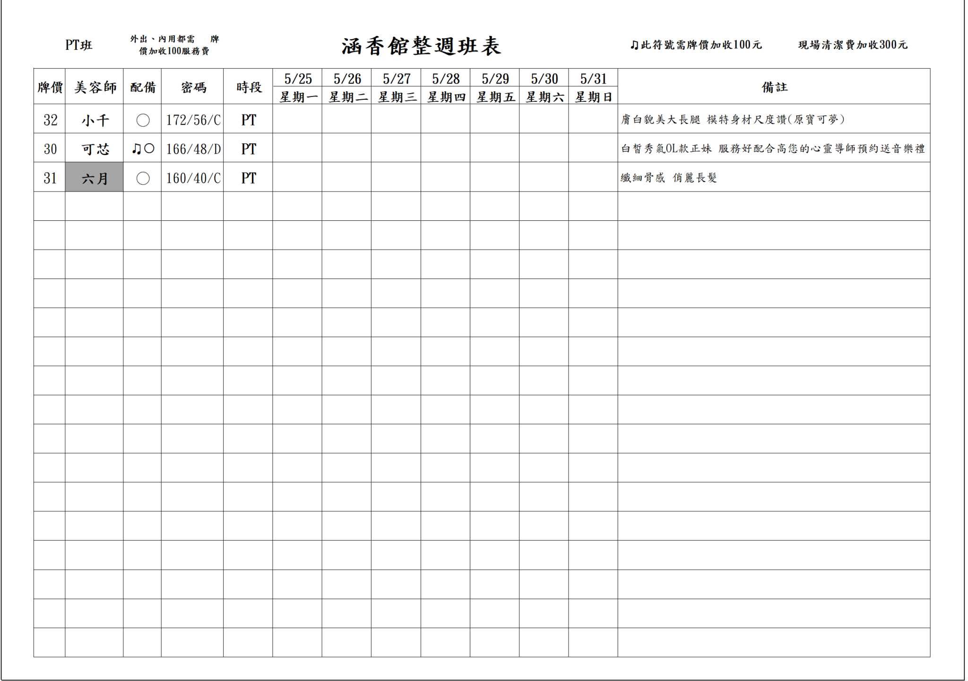Click the PT cell in 可芯 row
Image resolution: width=968 pixels, height=681 pixels.
(x=248, y=148)
